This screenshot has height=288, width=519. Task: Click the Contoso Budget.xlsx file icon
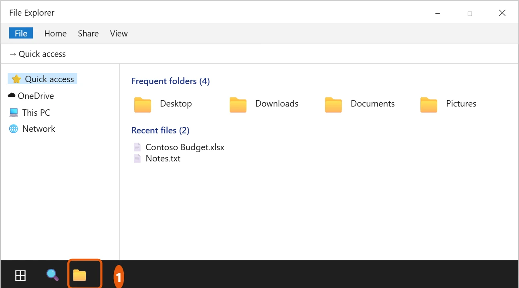(x=137, y=147)
